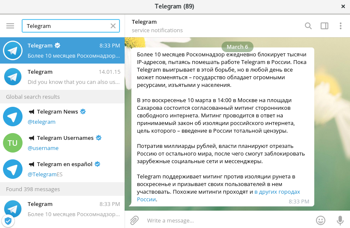Click verified badge beside Telegram en español
Image resolution: width=350 pixels, height=228 pixels.
click(x=97, y=164)
